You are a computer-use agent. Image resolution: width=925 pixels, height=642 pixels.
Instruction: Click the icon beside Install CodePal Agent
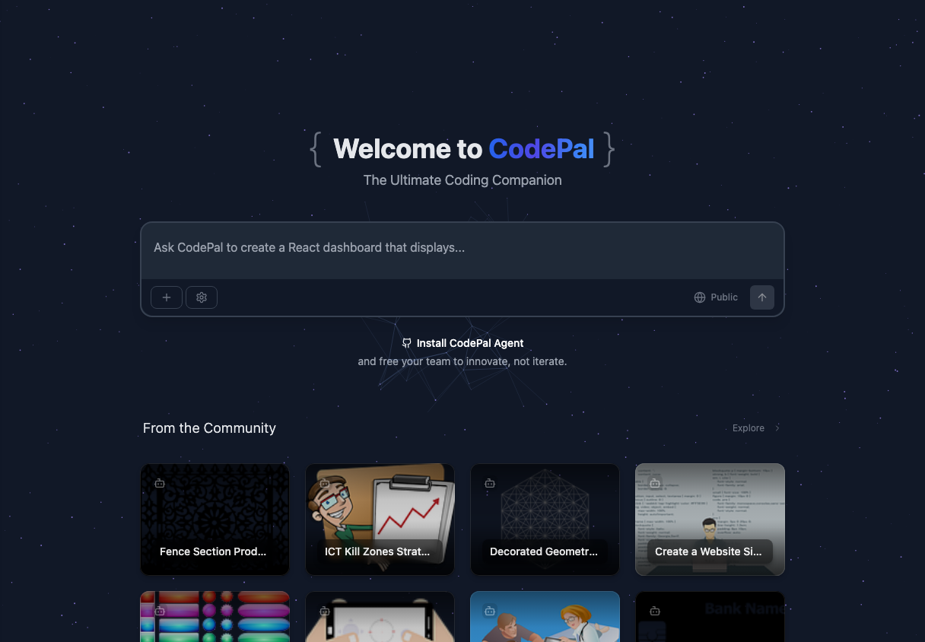tap(407, 343)
